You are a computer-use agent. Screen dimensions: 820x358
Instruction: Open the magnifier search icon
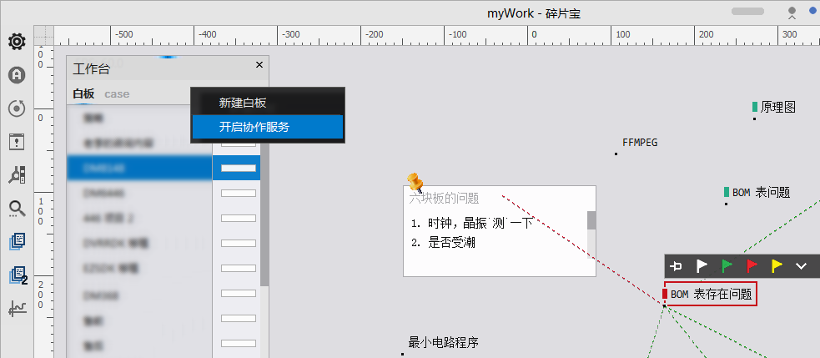(17, 209)
